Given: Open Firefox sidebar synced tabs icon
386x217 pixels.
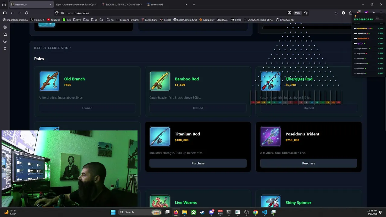Looking at the screenshot, I should (5, 34).
